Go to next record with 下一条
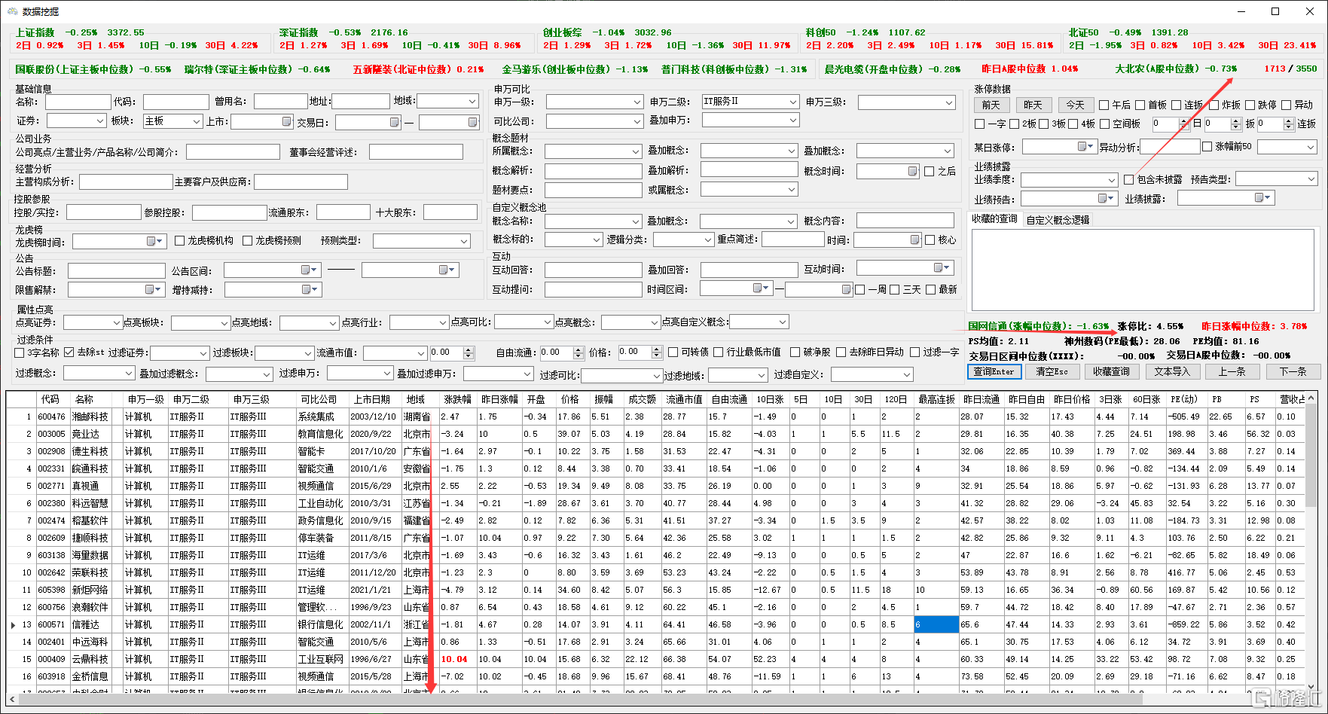The image size is (1328, 714). coord(1293,371)
